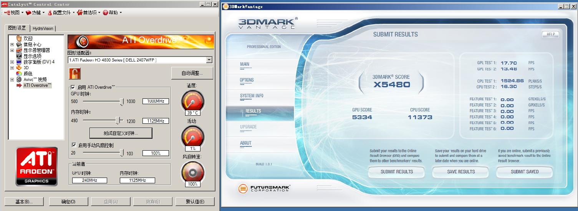The height and width of the screenshot is (211, 578).
Task: Switch to the 图形设置 tab
Action: pyautogui.click(x=17, y=28)
